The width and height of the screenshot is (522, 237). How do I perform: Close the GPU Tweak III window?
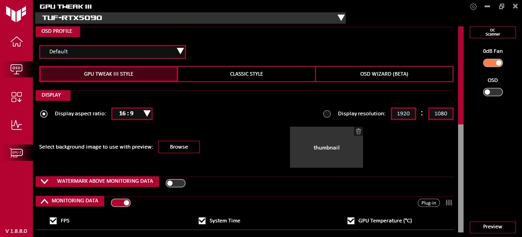pyautogui.click(x=515, y=6)
